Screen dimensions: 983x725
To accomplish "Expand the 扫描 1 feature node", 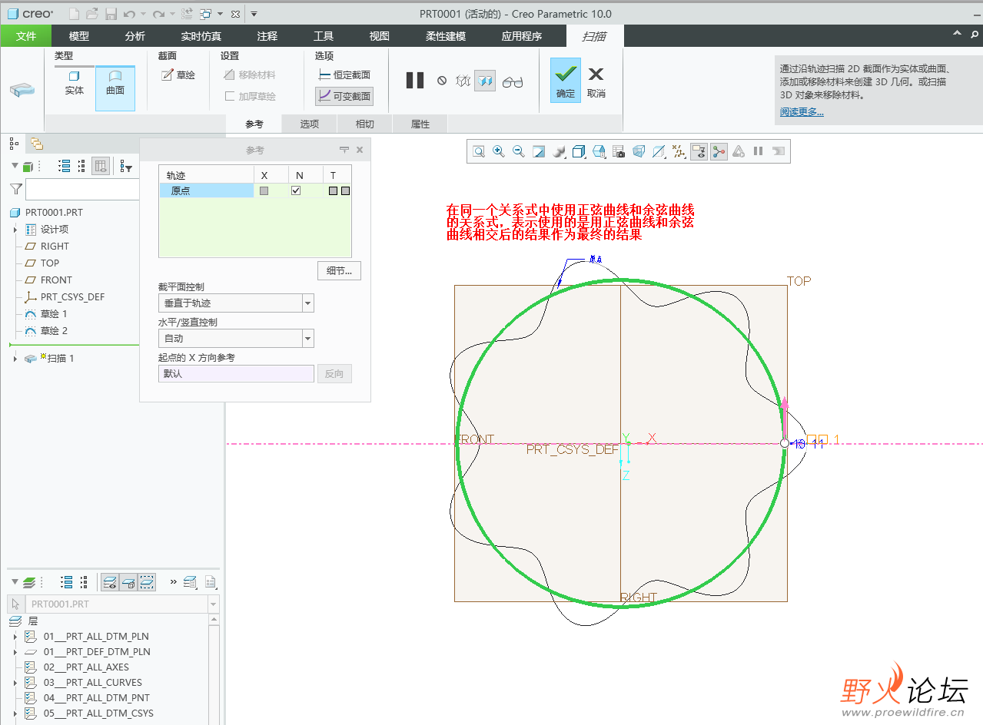I will pos(15,359).
